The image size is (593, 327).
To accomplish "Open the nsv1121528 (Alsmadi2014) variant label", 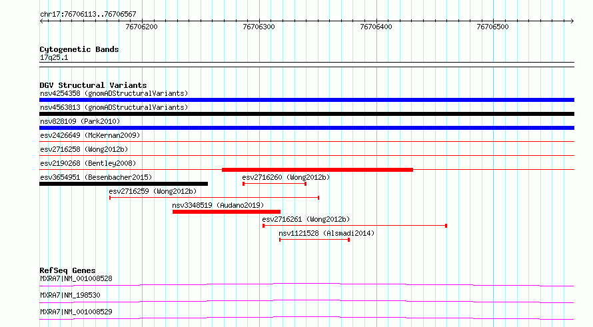I will pyautogui.click(x=326, y=233).
